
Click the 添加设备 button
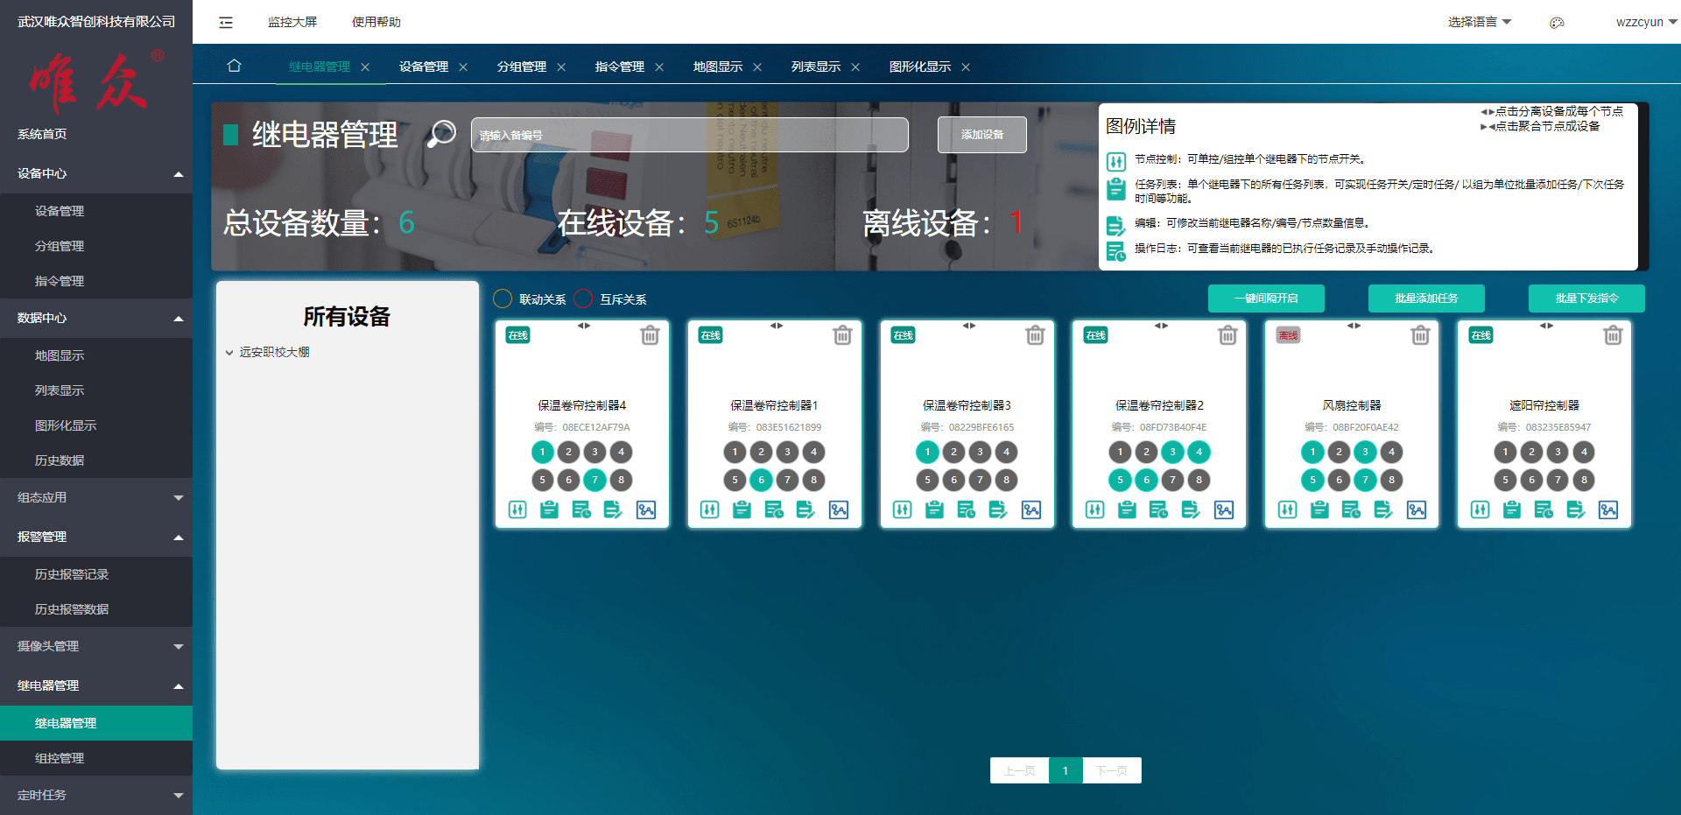pyautogui.click(x=981, y=135)
